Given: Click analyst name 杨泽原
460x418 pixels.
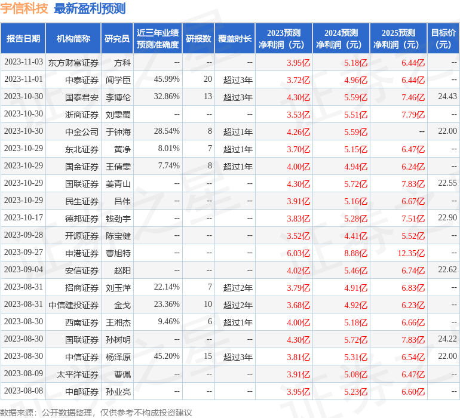Looking at the screenshot, I should coord(118,357).
